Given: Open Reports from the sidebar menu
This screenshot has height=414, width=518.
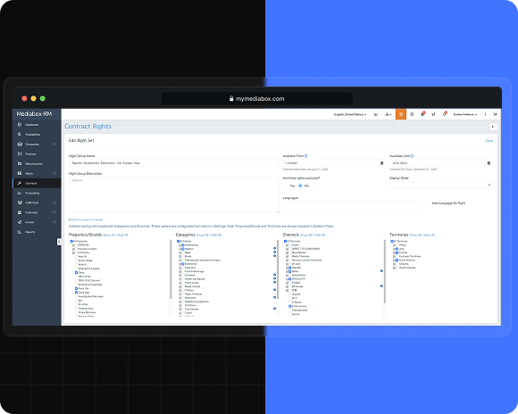Looking at the screenshot, I should point(29,232).
